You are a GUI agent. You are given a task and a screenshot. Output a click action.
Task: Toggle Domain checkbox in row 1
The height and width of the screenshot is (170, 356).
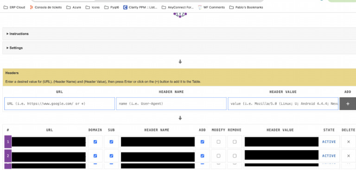(x=95, y=142)
